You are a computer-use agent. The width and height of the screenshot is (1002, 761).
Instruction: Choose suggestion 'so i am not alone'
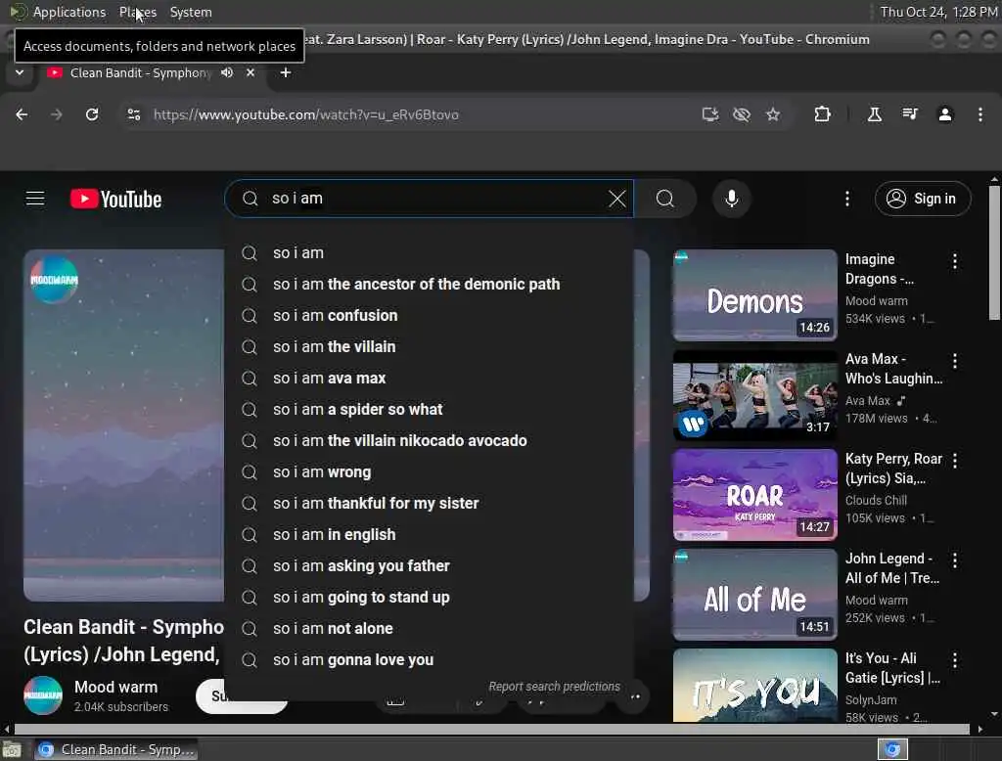click(x=429, y=629)
